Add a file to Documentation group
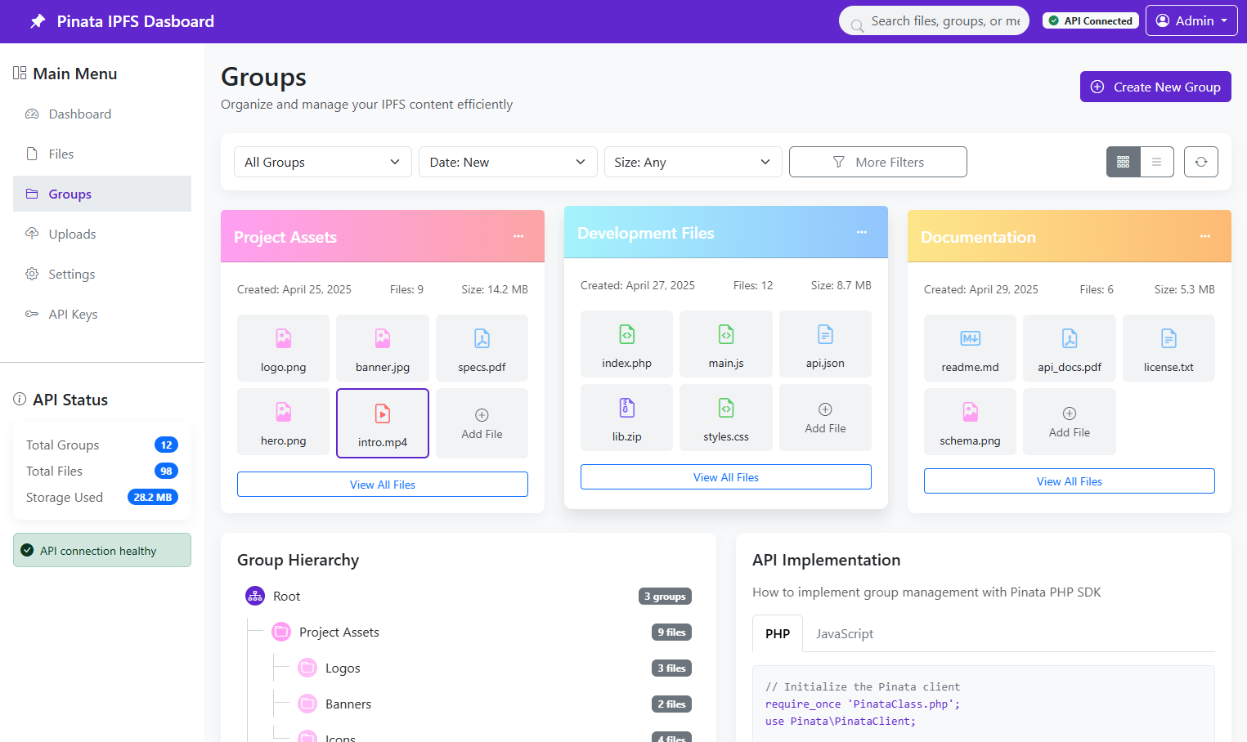The width and height of the screenshot is (1247, 742). [1070, 422]
